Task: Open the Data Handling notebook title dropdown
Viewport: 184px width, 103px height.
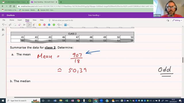Action: click(94, 15)
